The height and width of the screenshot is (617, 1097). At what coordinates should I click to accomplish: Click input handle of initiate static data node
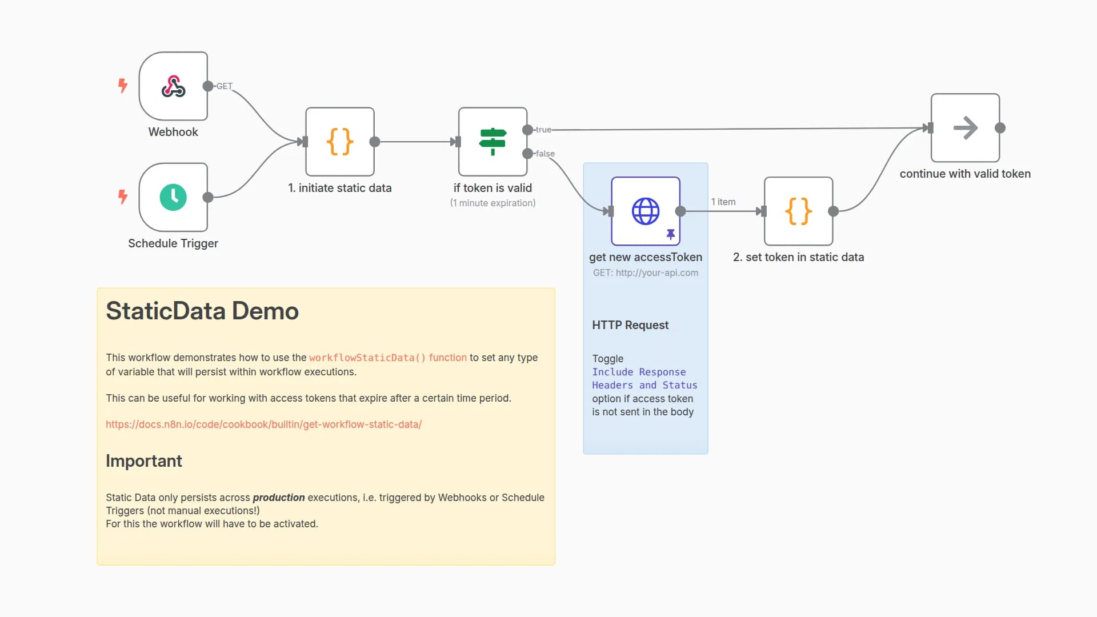305,142
